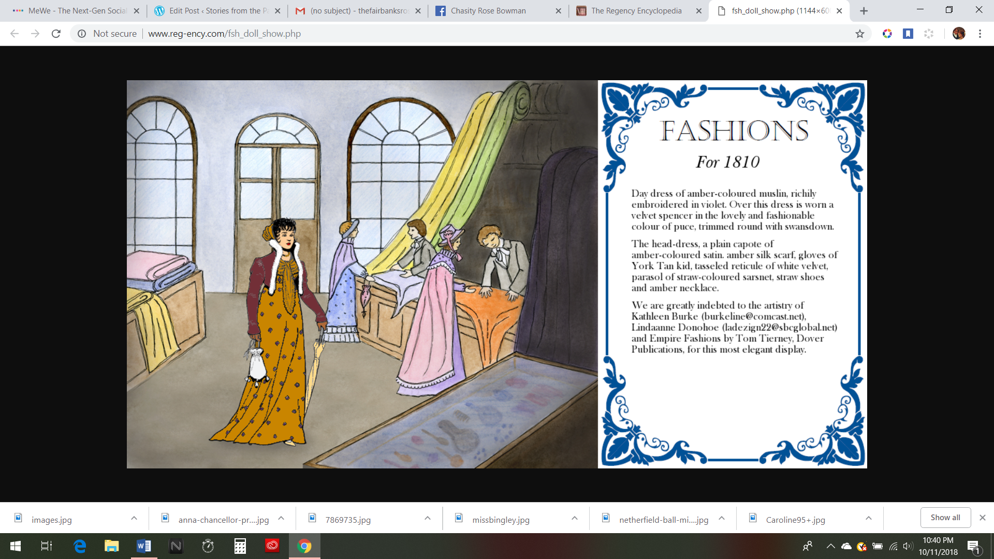
Task: Click the Show all downloads button
Action: (945, 518)
